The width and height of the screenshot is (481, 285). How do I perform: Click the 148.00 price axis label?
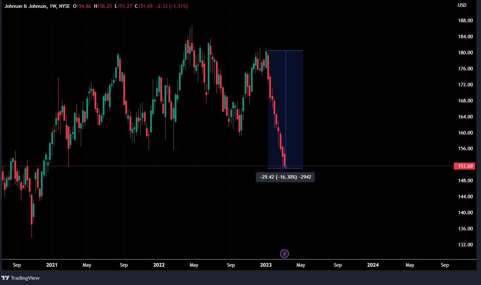pos(465,181)
